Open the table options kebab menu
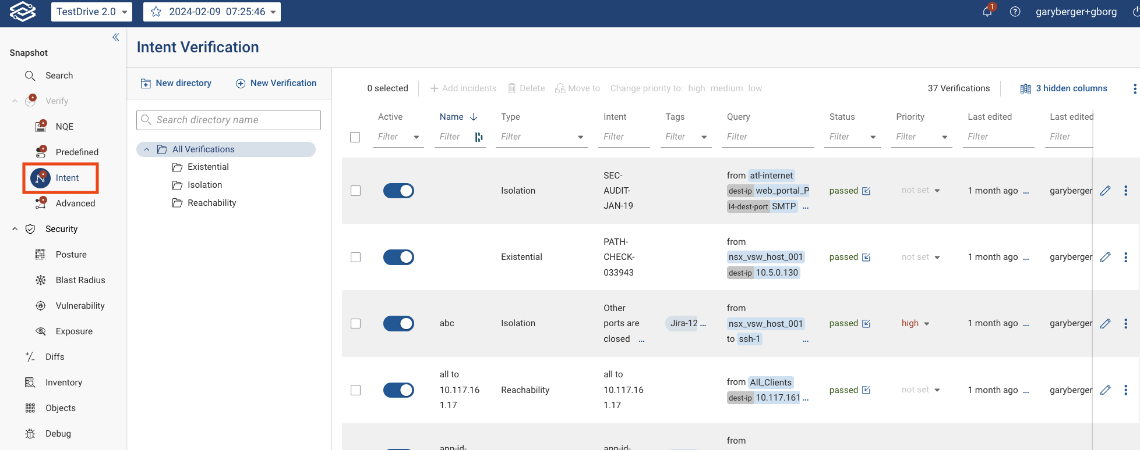Viewport: 1140px width, 450px height. (x=1134, y=88)
